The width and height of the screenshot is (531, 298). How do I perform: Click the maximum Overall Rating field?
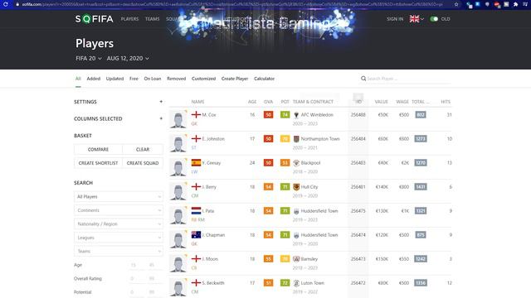pyautogui.click(x=154, y=278)
